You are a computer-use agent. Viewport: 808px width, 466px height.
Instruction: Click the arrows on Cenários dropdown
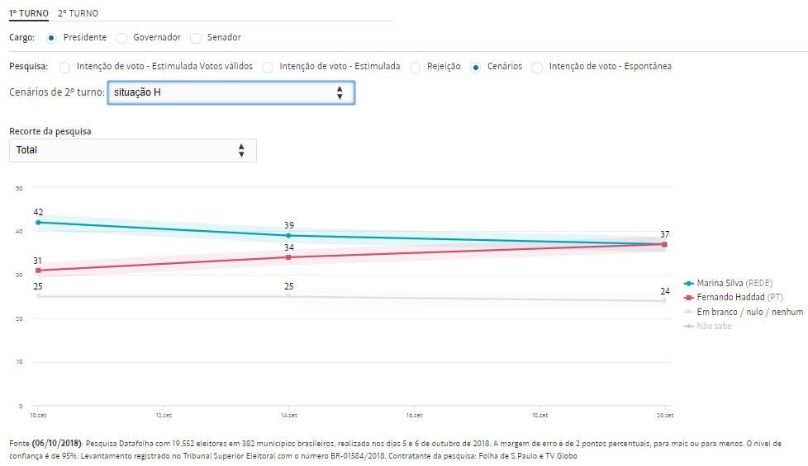point(340,92)
